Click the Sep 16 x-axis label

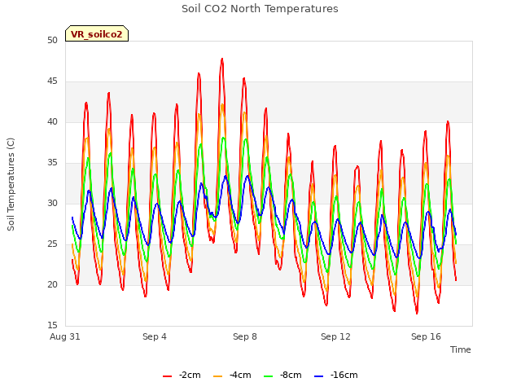pos(426,336)
